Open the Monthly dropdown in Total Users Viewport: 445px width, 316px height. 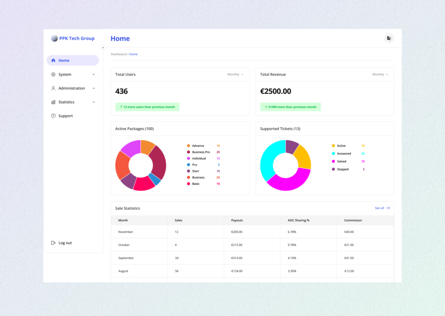pos(235,74)
